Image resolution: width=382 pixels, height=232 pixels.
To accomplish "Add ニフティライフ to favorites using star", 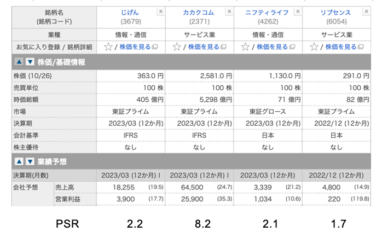I will click(x=245, y=47).
